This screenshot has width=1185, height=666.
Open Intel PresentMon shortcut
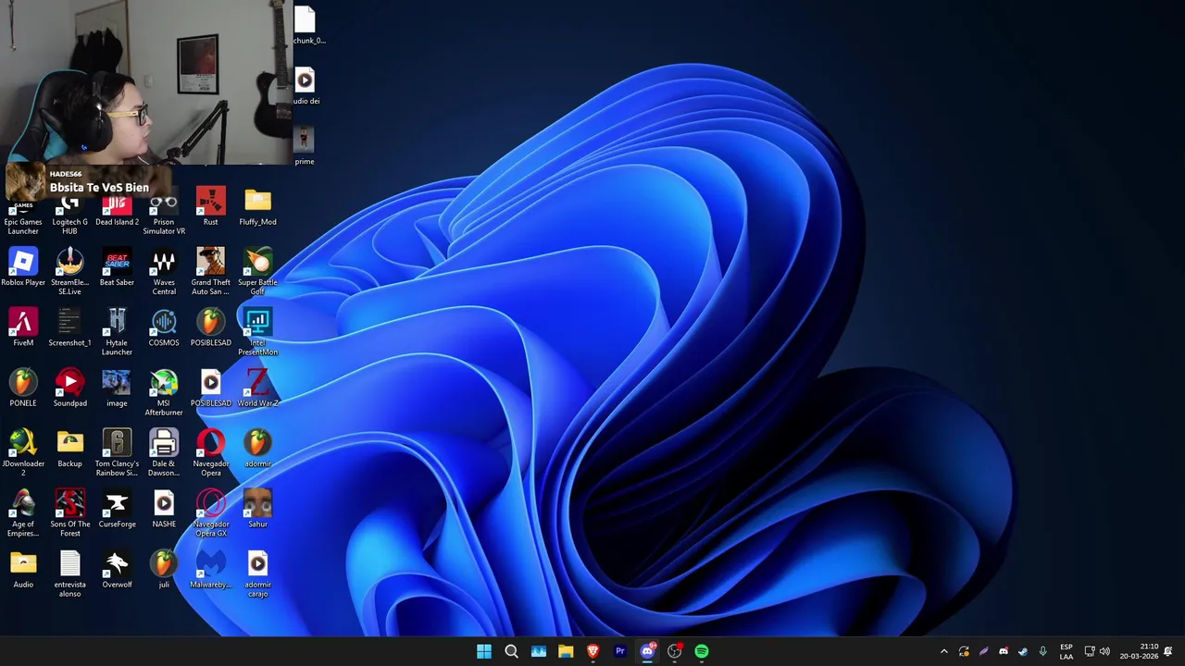click(x=257, y=332)
